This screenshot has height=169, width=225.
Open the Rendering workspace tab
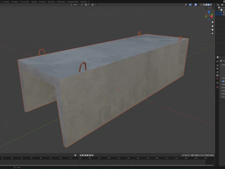click(51, 2)
